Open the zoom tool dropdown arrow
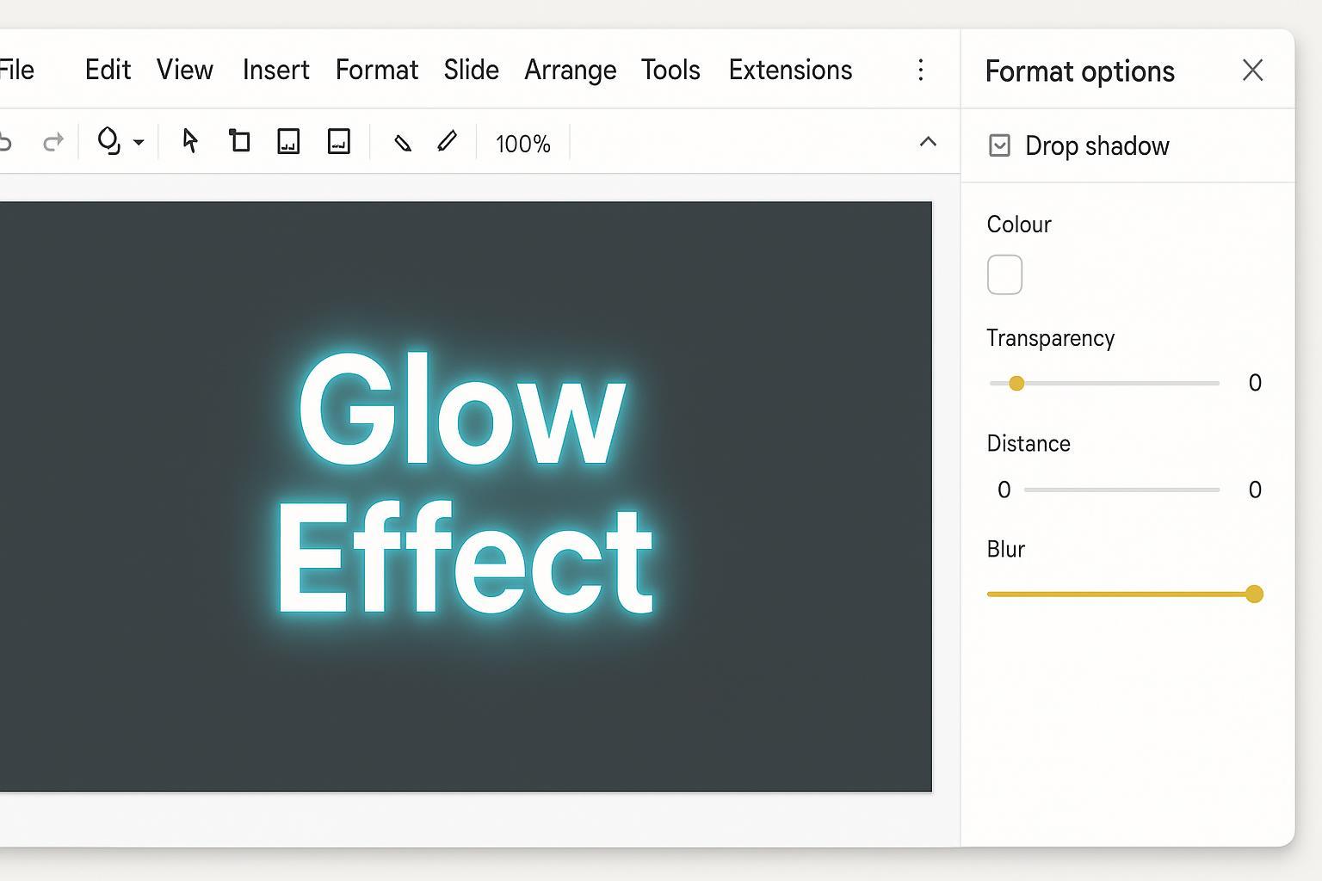 click(x=139, y=142)
